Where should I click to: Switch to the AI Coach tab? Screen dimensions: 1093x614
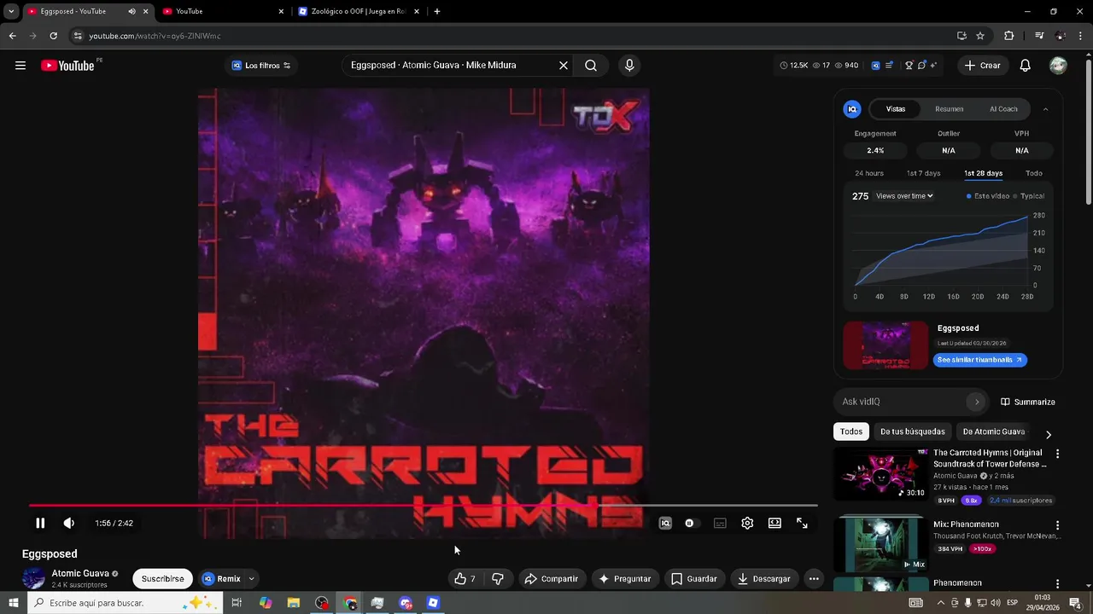tap(1003, 109)
